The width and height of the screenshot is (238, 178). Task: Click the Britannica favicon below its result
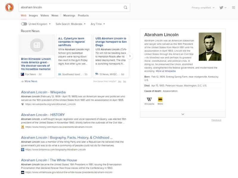click(x=22, y=150)
